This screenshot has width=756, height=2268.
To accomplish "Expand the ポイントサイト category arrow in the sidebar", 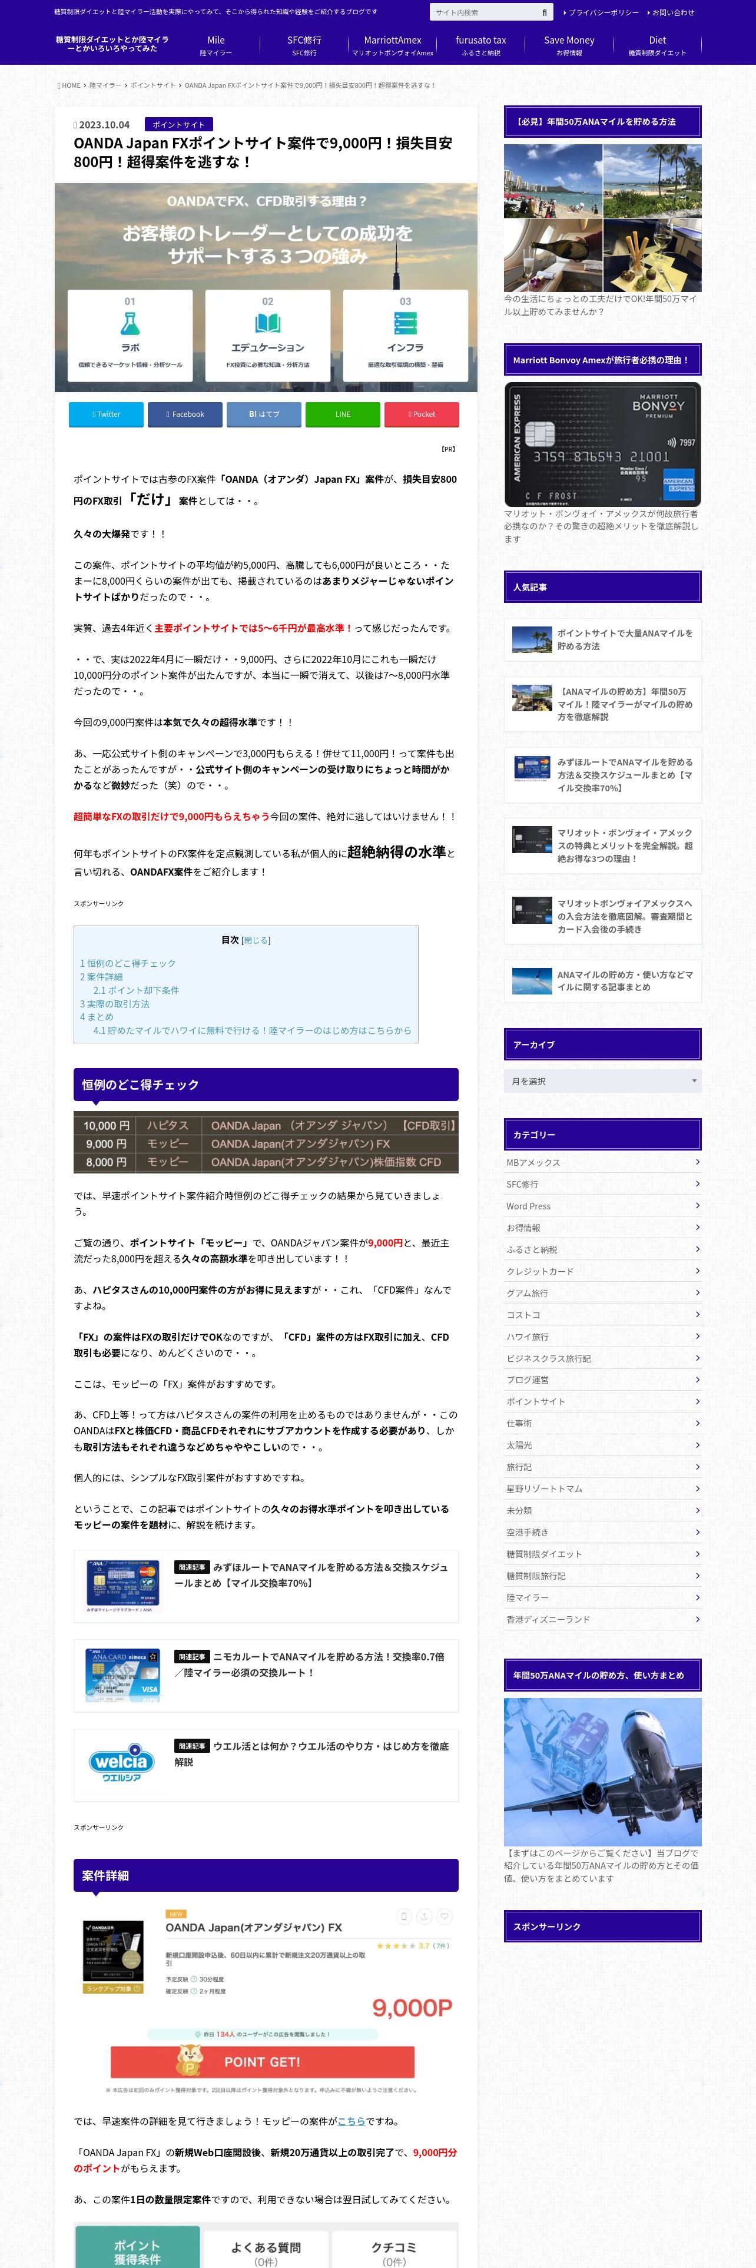I will [x=697, y=1401].
